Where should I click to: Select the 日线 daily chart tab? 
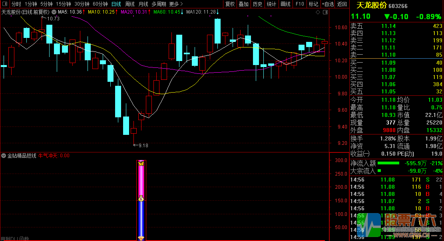pos(116,4)
